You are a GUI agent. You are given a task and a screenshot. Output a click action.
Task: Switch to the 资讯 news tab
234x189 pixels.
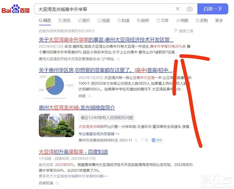click(64, 21)
